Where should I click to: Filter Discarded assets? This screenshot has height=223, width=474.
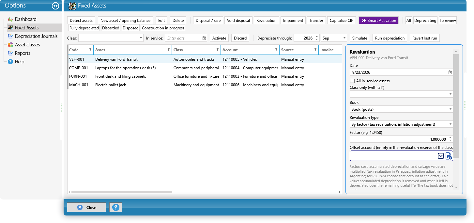coord(111,28)
